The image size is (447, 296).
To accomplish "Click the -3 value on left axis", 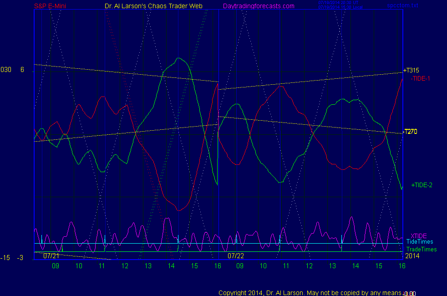I will (x=20, y=258).
